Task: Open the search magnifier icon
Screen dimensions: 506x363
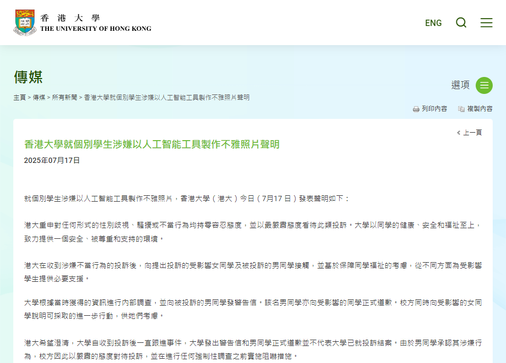Action: [x=461, y=23]
